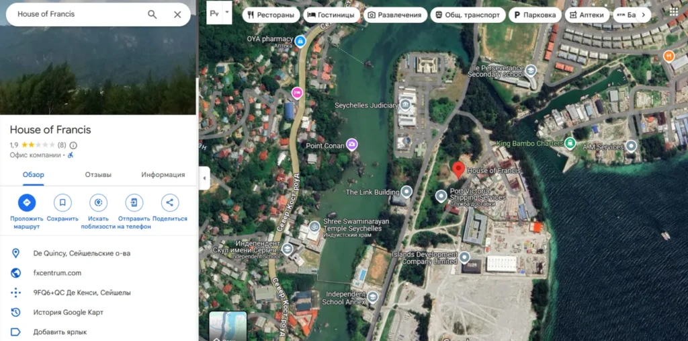Click the Отправить на телефон icon
The width and height of the screenshot is (688, 341).
pyautogui.click(x=134, y=202)
